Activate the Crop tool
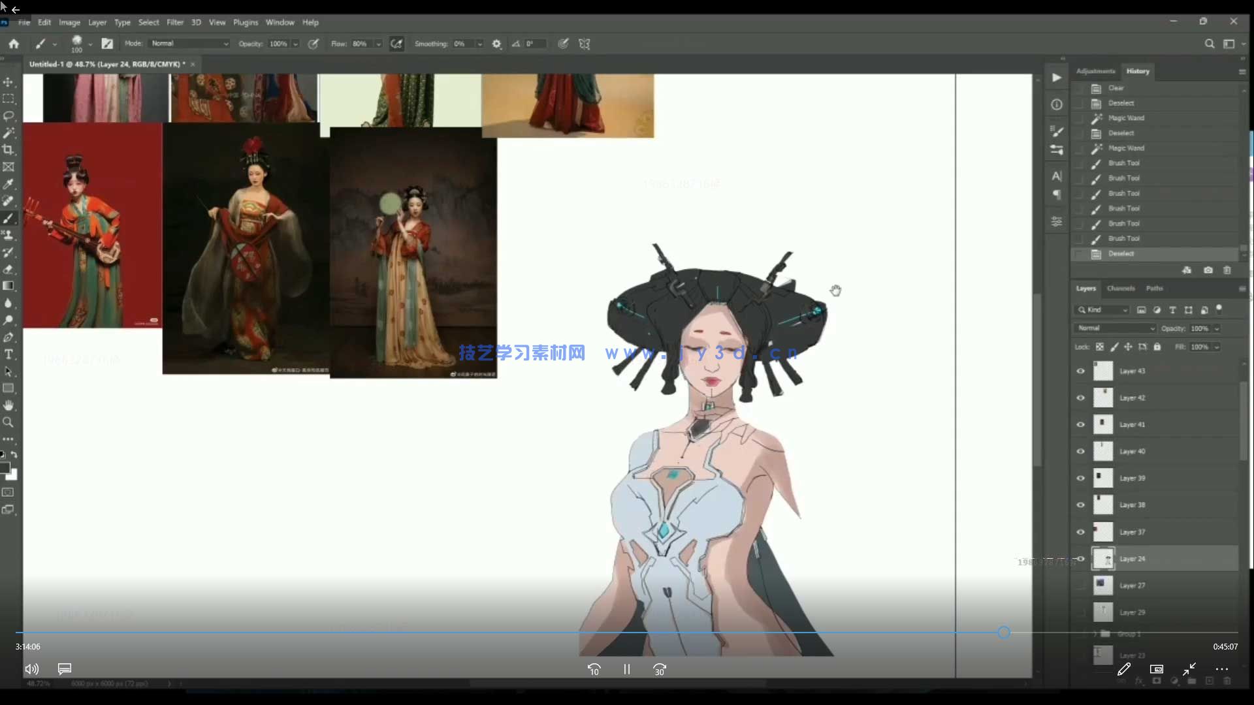This screenshot has width=1254, height=705. (x=9, y=149)
